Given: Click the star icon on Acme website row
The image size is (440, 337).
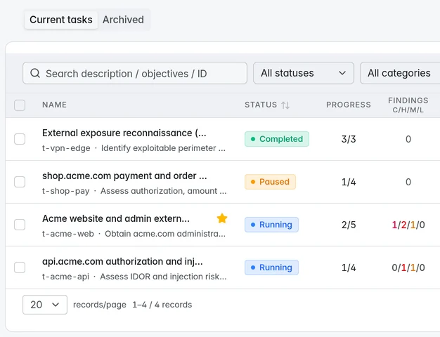Looking at the screenshot, I should coord(222,218).
